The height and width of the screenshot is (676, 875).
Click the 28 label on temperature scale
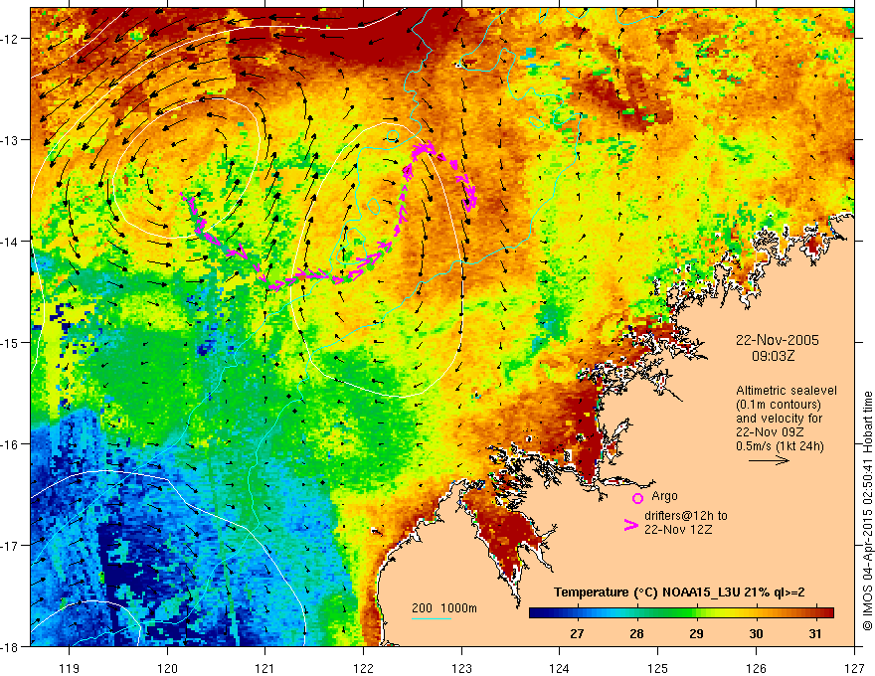636,633
